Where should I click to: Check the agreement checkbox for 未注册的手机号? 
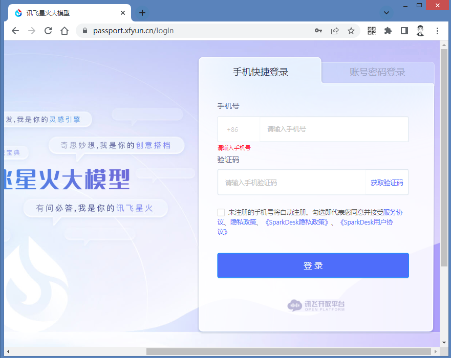(x=221, y=212)
